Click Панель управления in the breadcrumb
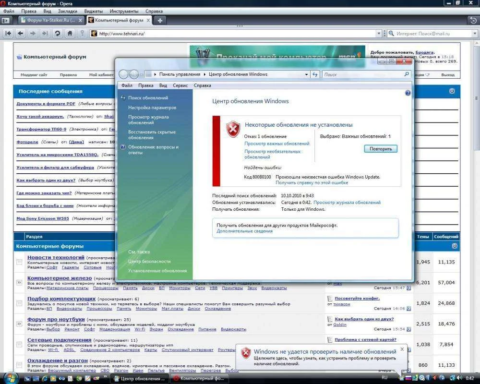The image size is (480, 384). [x=180, y=74]
